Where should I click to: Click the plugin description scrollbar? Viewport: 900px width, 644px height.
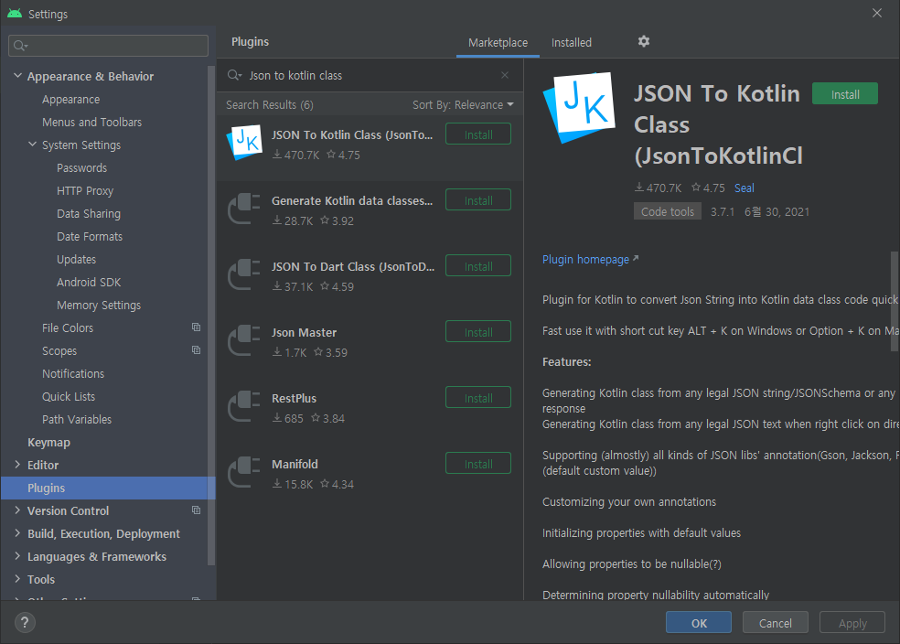pyautogui.click(x=895, y=301)
